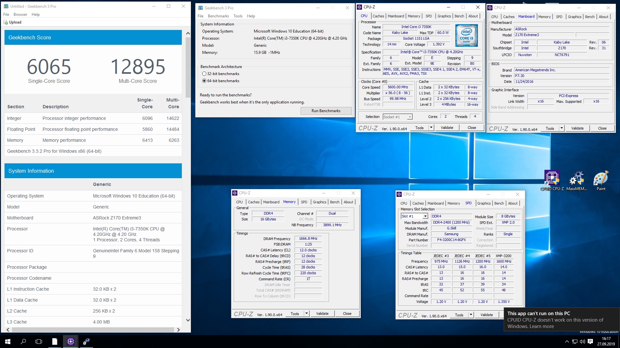Viewport: 620px width, 348px height.
Task: Click scroll right arrow in Geekbench results
Action: (178, 330)
